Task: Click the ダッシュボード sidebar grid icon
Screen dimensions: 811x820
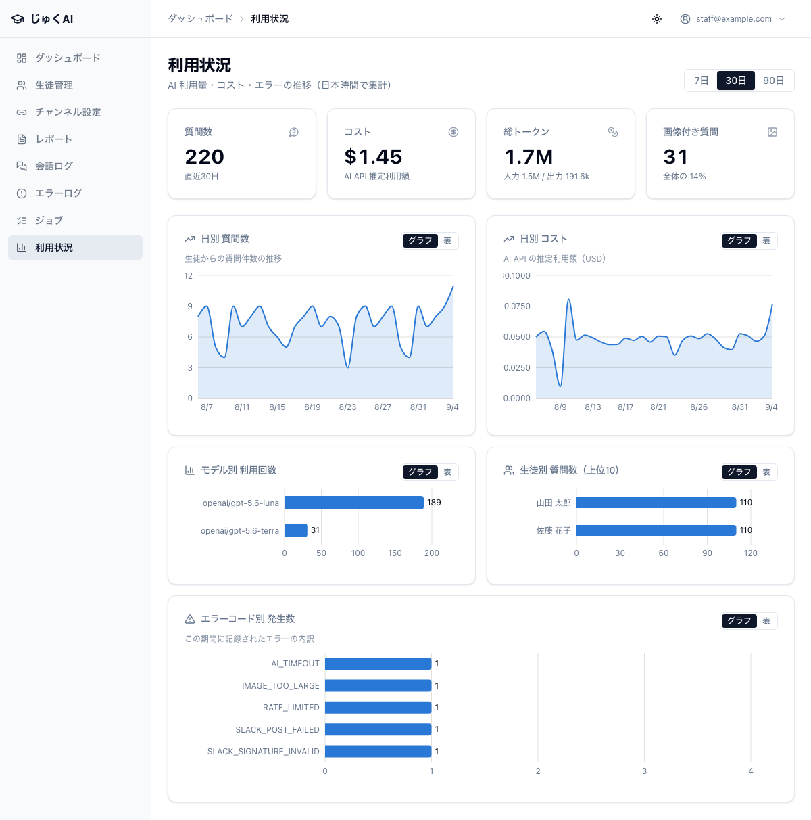Action: click(x=22, y=58)
